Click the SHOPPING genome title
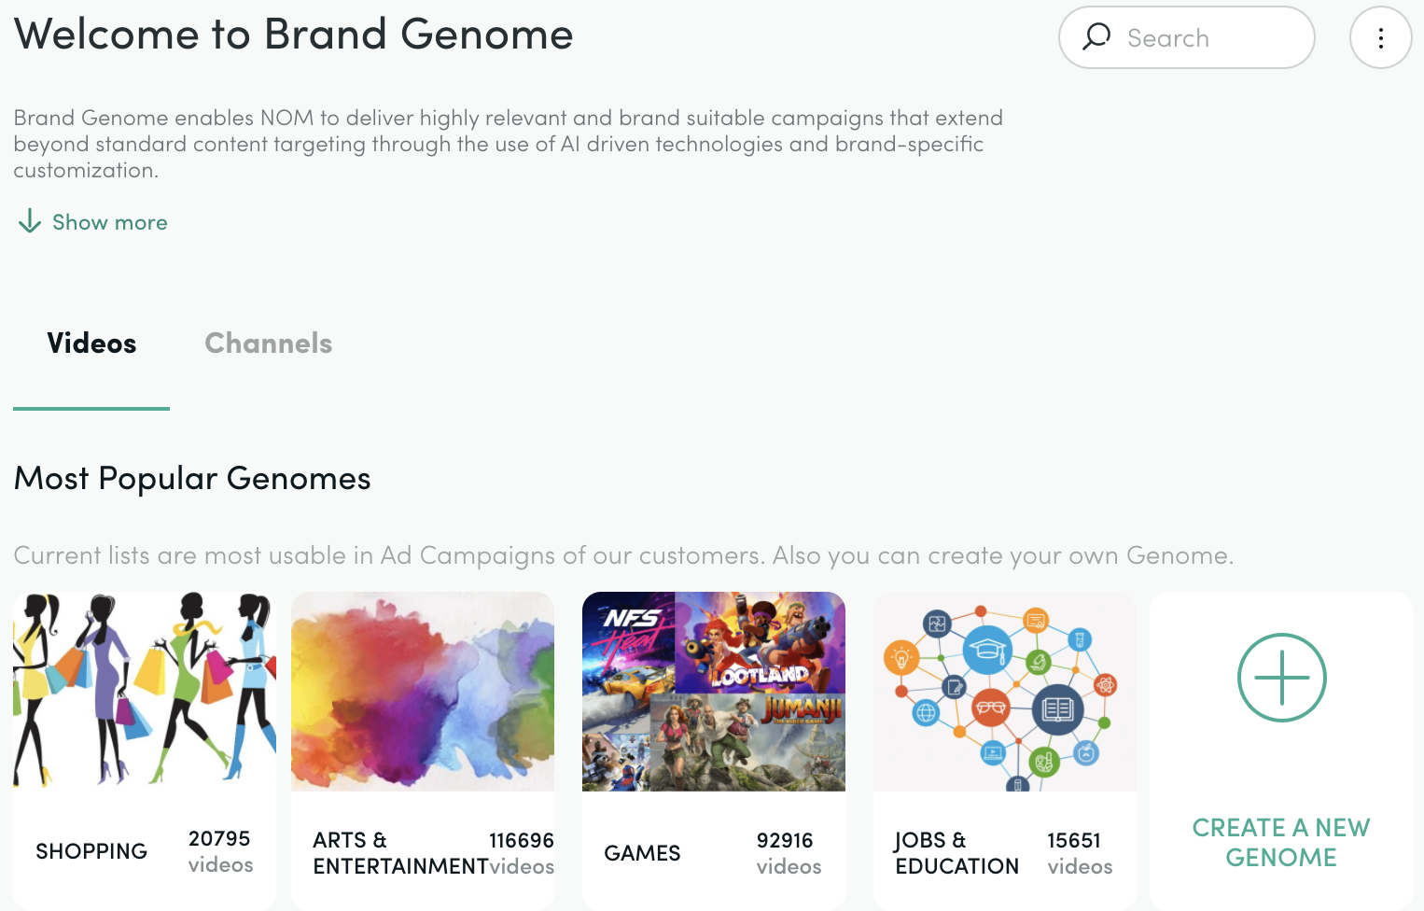This screenshot has width=1424, height=911. [x=91, y=851]
